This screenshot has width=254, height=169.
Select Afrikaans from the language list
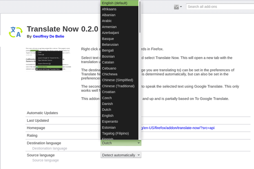point(119,9)
